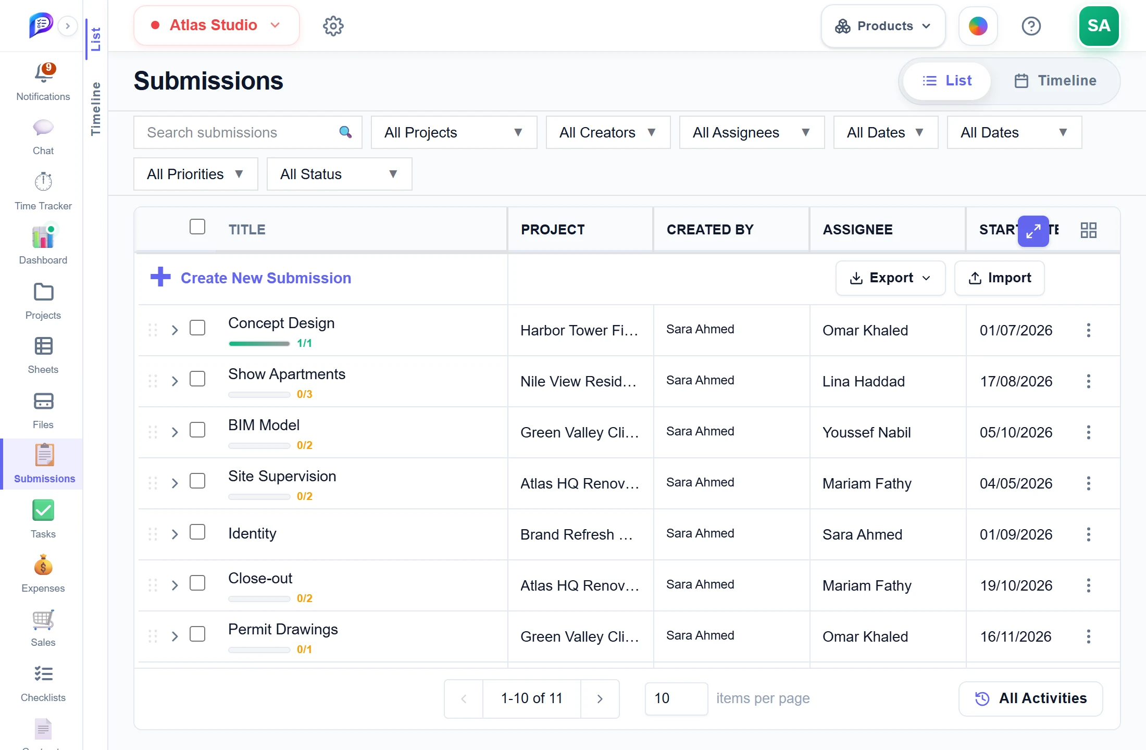Screen dimensions: 1146x750
Task: Open the All Priorities filter dropdown
Action: click(x=195, y=174)
